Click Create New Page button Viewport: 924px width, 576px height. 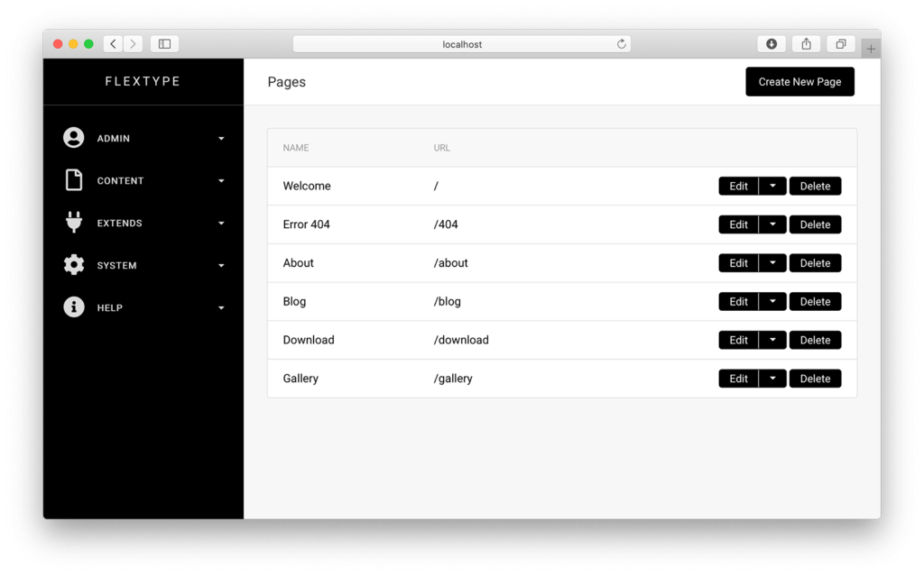point(799,82)
